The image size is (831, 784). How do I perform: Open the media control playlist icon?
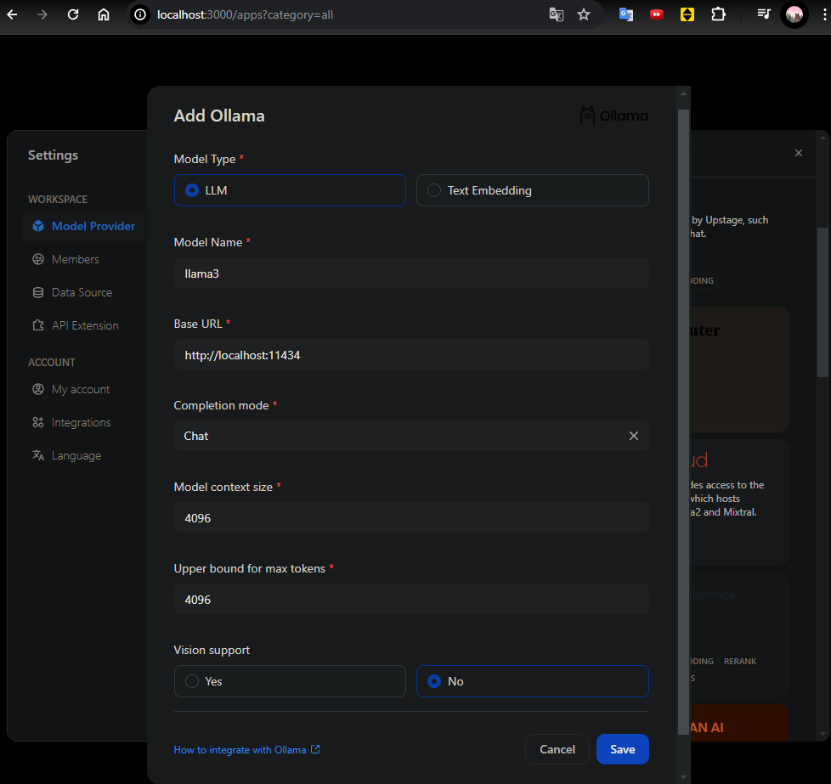tap(764, 14)
